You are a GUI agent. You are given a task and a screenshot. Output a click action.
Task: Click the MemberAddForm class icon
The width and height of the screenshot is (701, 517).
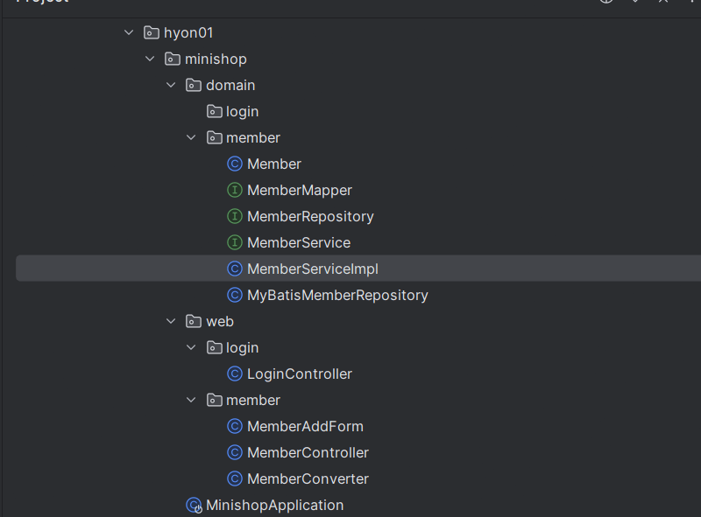[235, 426]
